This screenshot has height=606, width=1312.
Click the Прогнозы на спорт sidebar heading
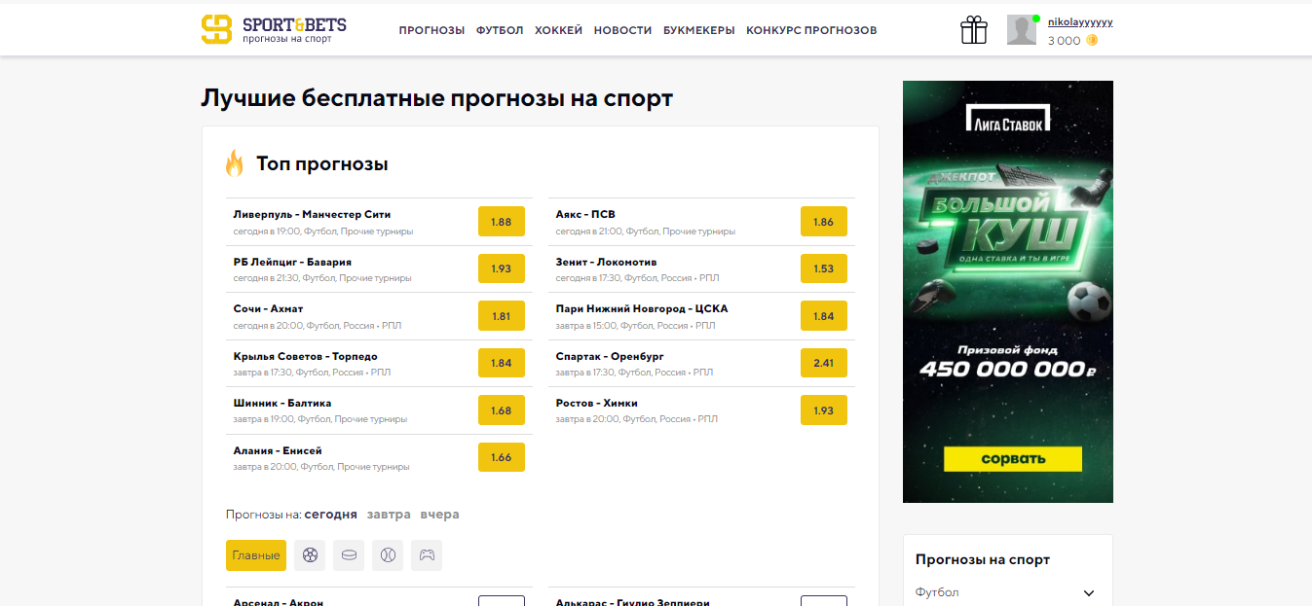pos(983,559)
